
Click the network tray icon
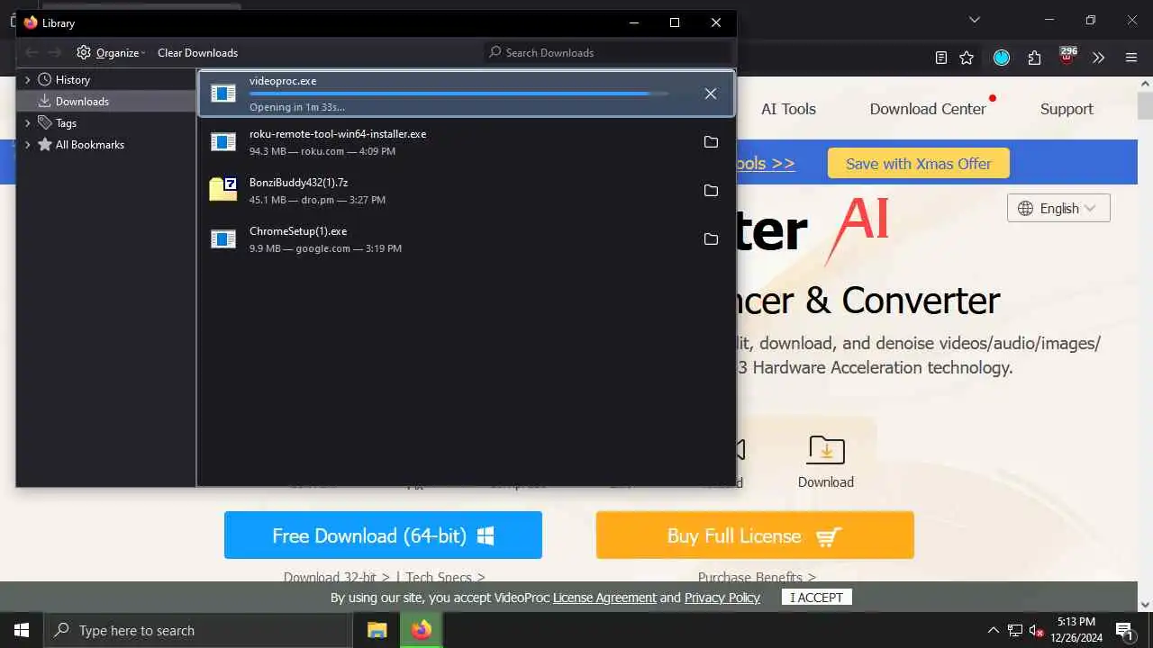pos(1015,630)
